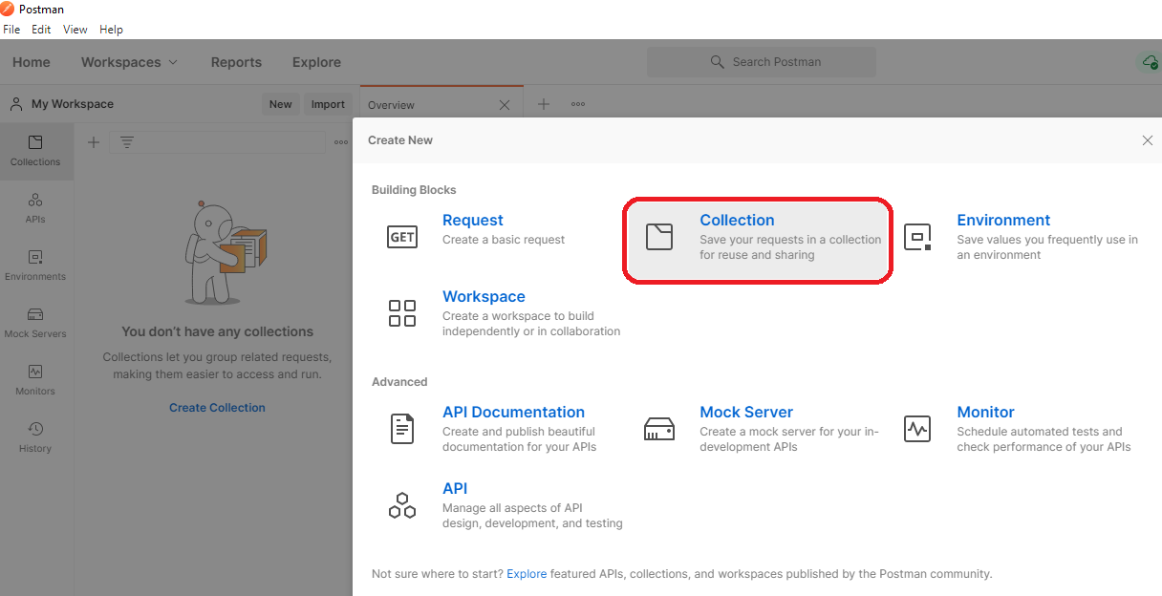The image size is (1162, 596).
Task: Click 'You don't have any collections' text
Action: point(217,331)
